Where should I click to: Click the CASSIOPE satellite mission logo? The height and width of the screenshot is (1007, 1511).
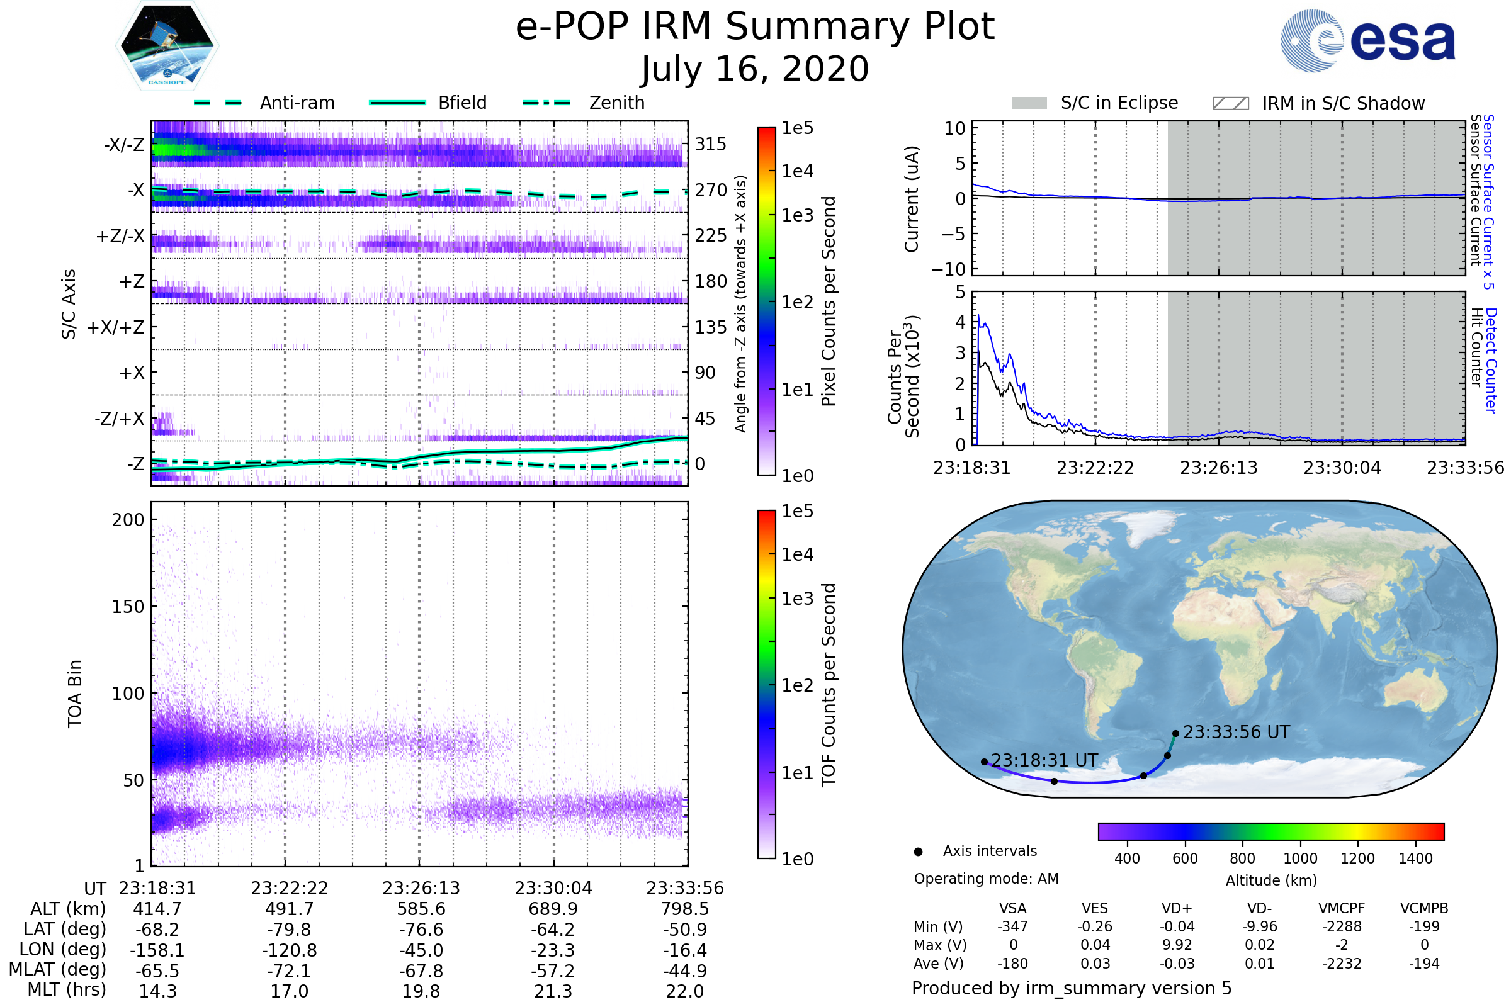pyautogui.click(x=167, y=46)
